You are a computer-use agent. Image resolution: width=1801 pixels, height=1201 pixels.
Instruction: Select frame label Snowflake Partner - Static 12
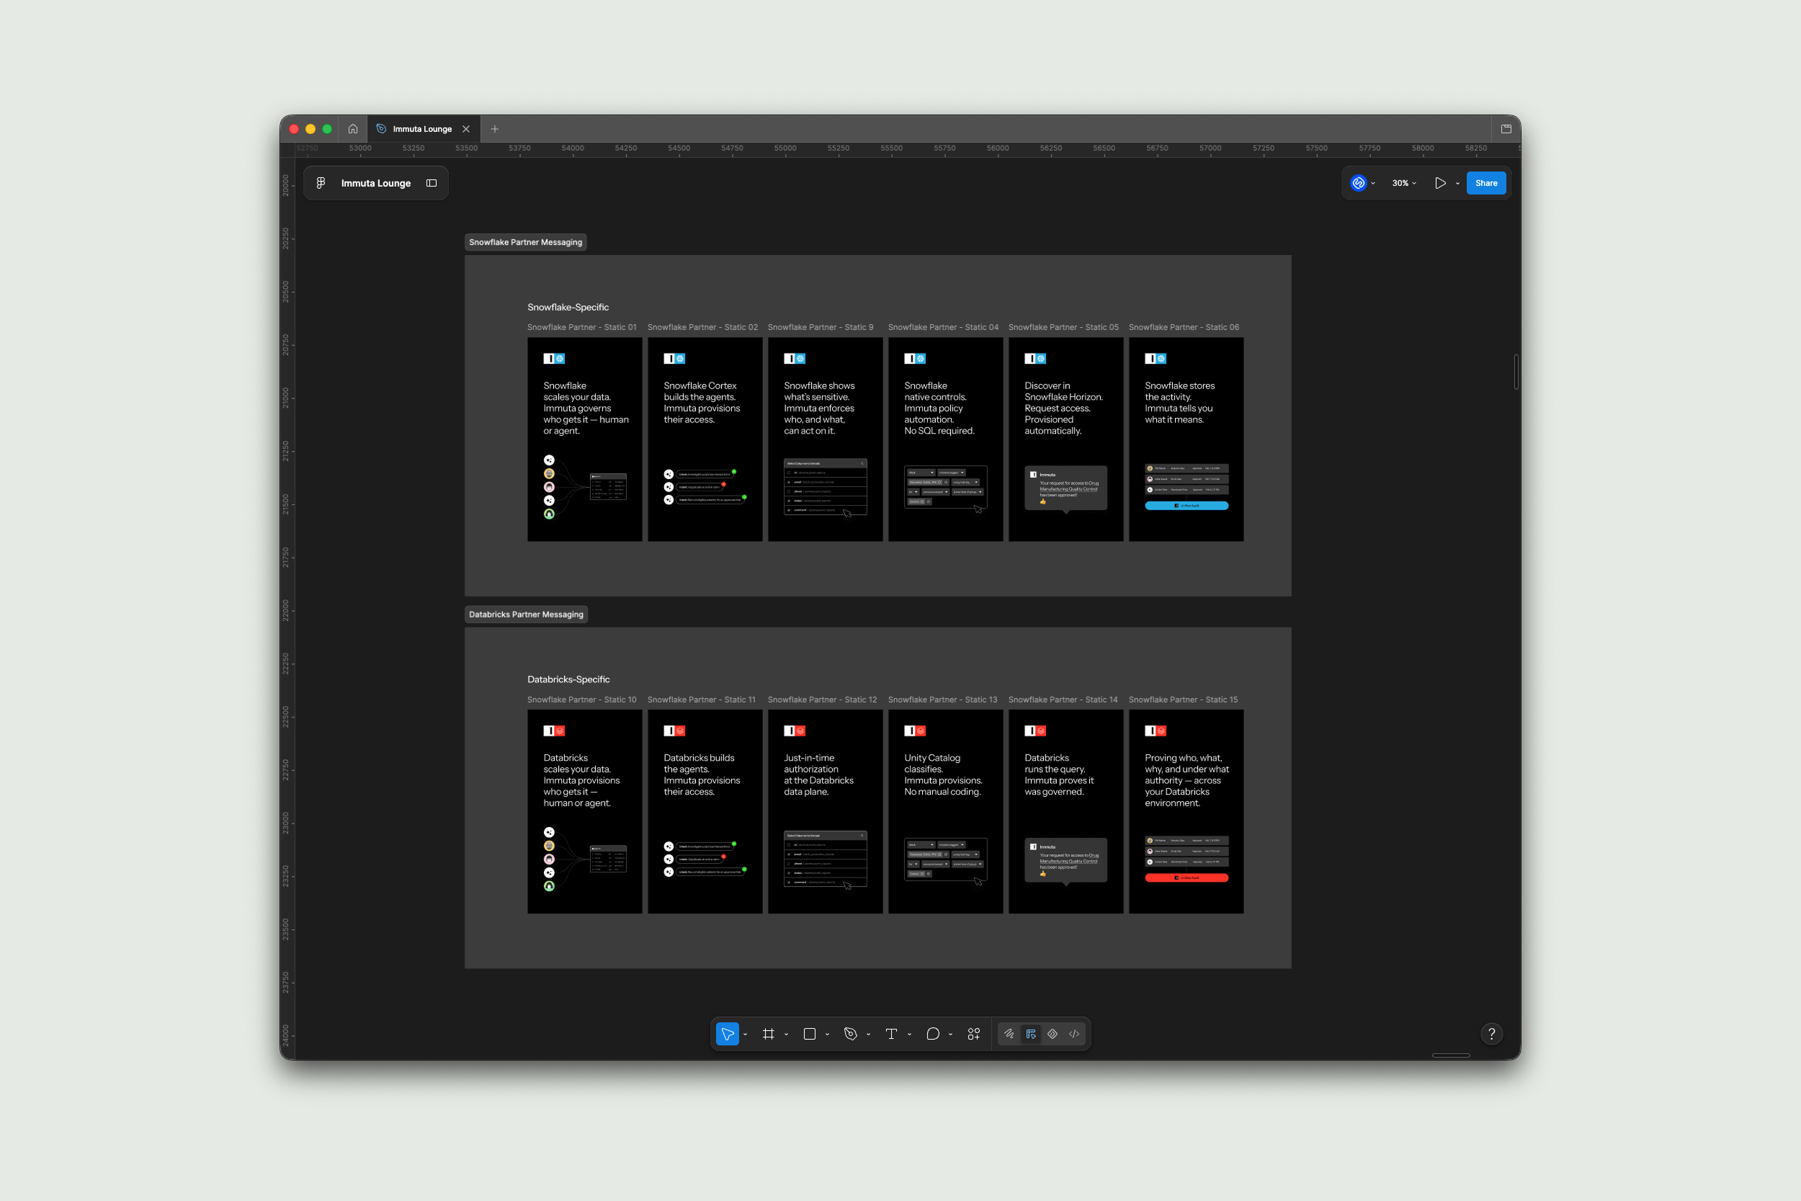(x=823, y=700)
